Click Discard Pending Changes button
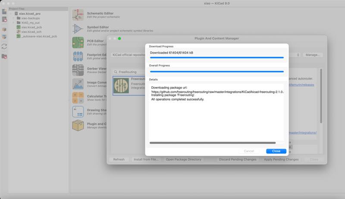This screenshot has width=345, height=199. 238,159
